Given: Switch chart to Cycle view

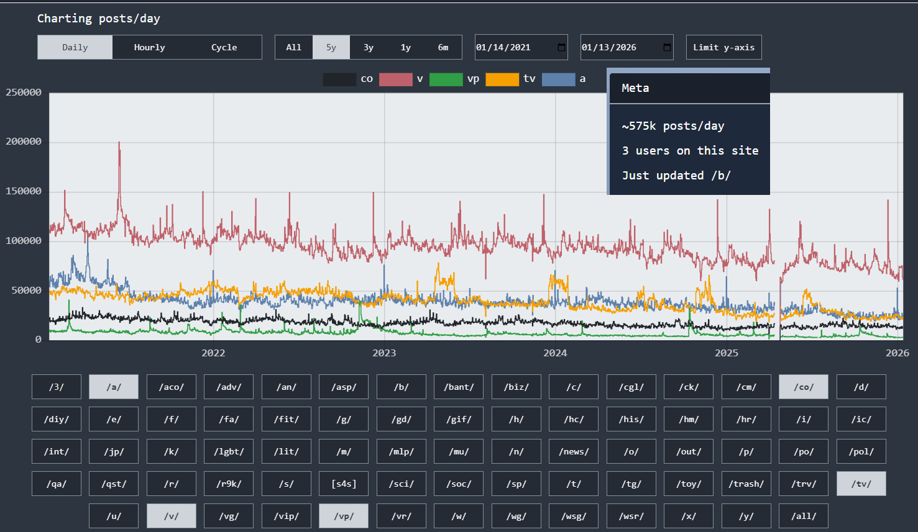Looking at the screenshot, I should 224,47.
